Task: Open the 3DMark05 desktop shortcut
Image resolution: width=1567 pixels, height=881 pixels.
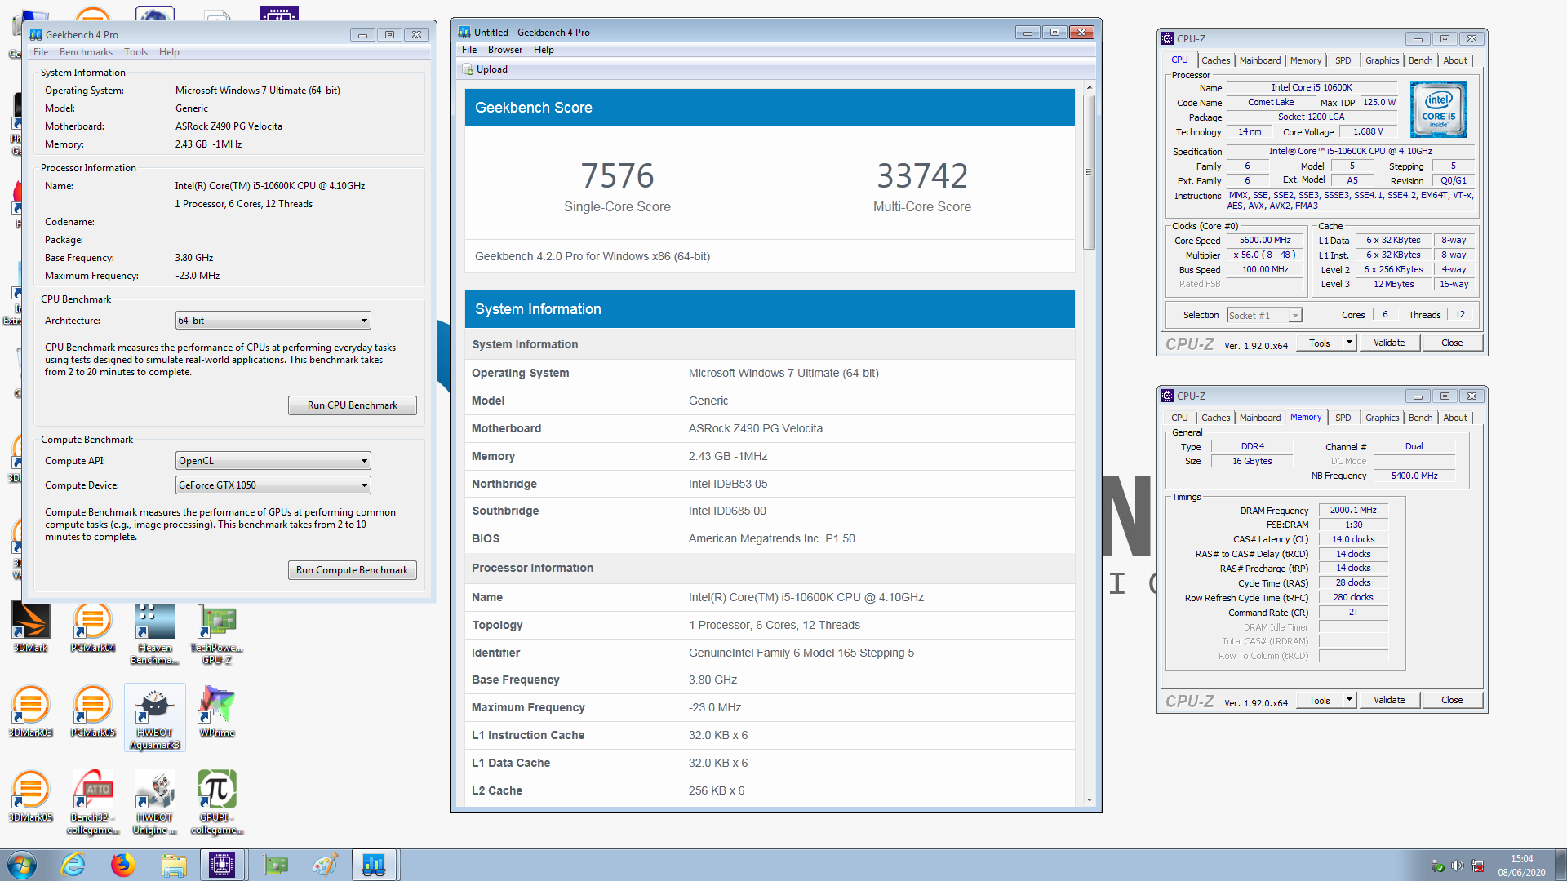Action: point(30,797)
